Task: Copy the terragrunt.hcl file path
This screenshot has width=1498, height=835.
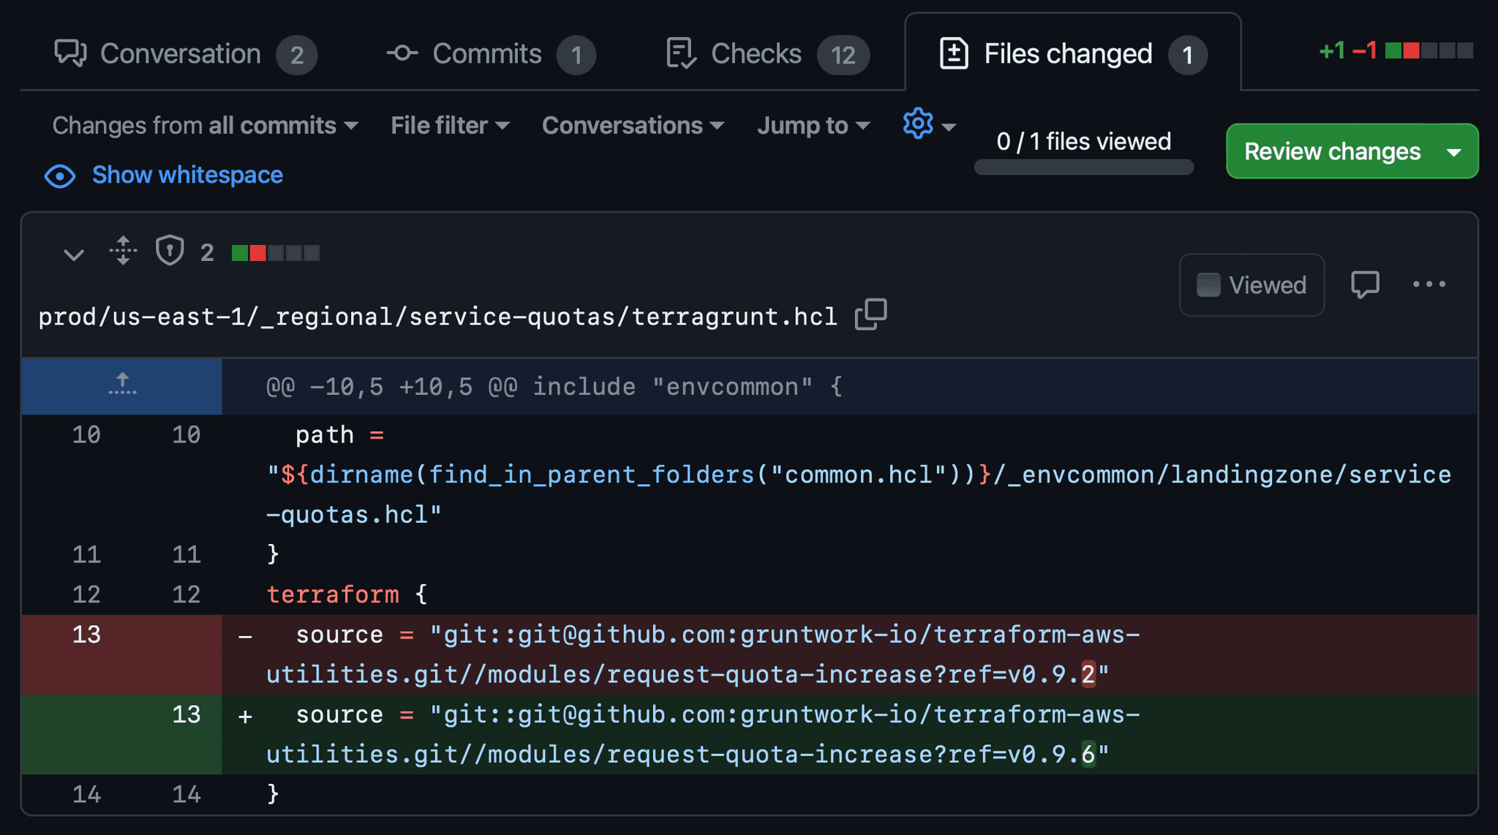Action: pyautogui.click(x=870, y=315)
